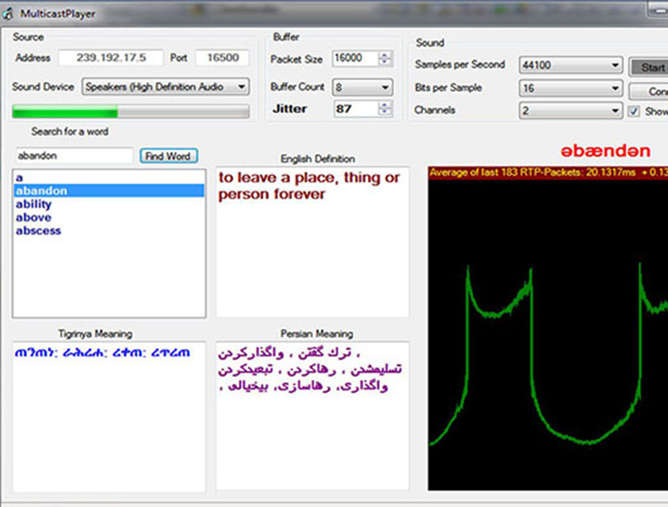Open the Sound Device dropdown
This screenshot has width=668, height=507.
tap(166, 87)
